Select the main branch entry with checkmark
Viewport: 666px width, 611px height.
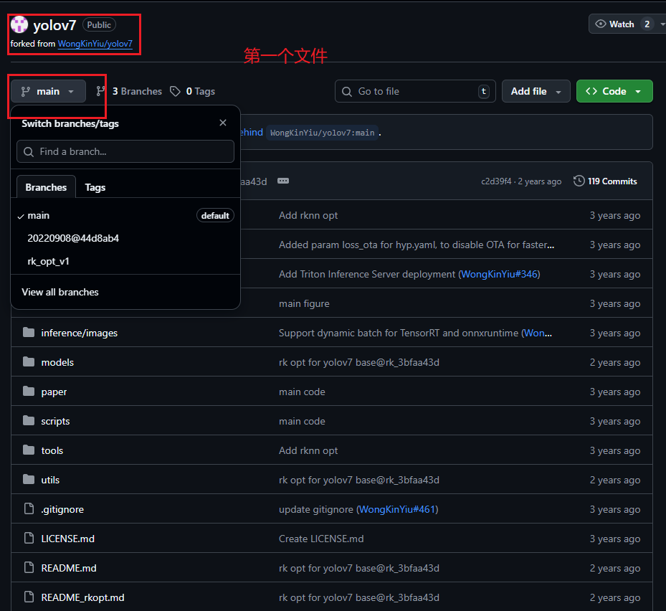(125, 215)
